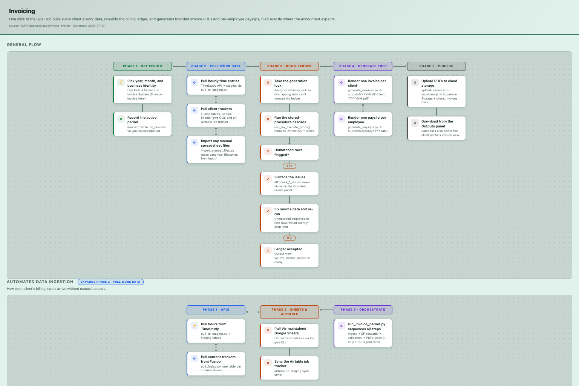Click the lightning icon on Pull hours from TimeStudy

(x=195, y=326)
